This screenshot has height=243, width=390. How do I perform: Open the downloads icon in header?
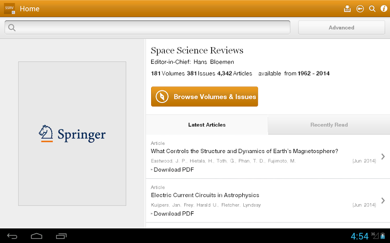(x=347, y=9)
